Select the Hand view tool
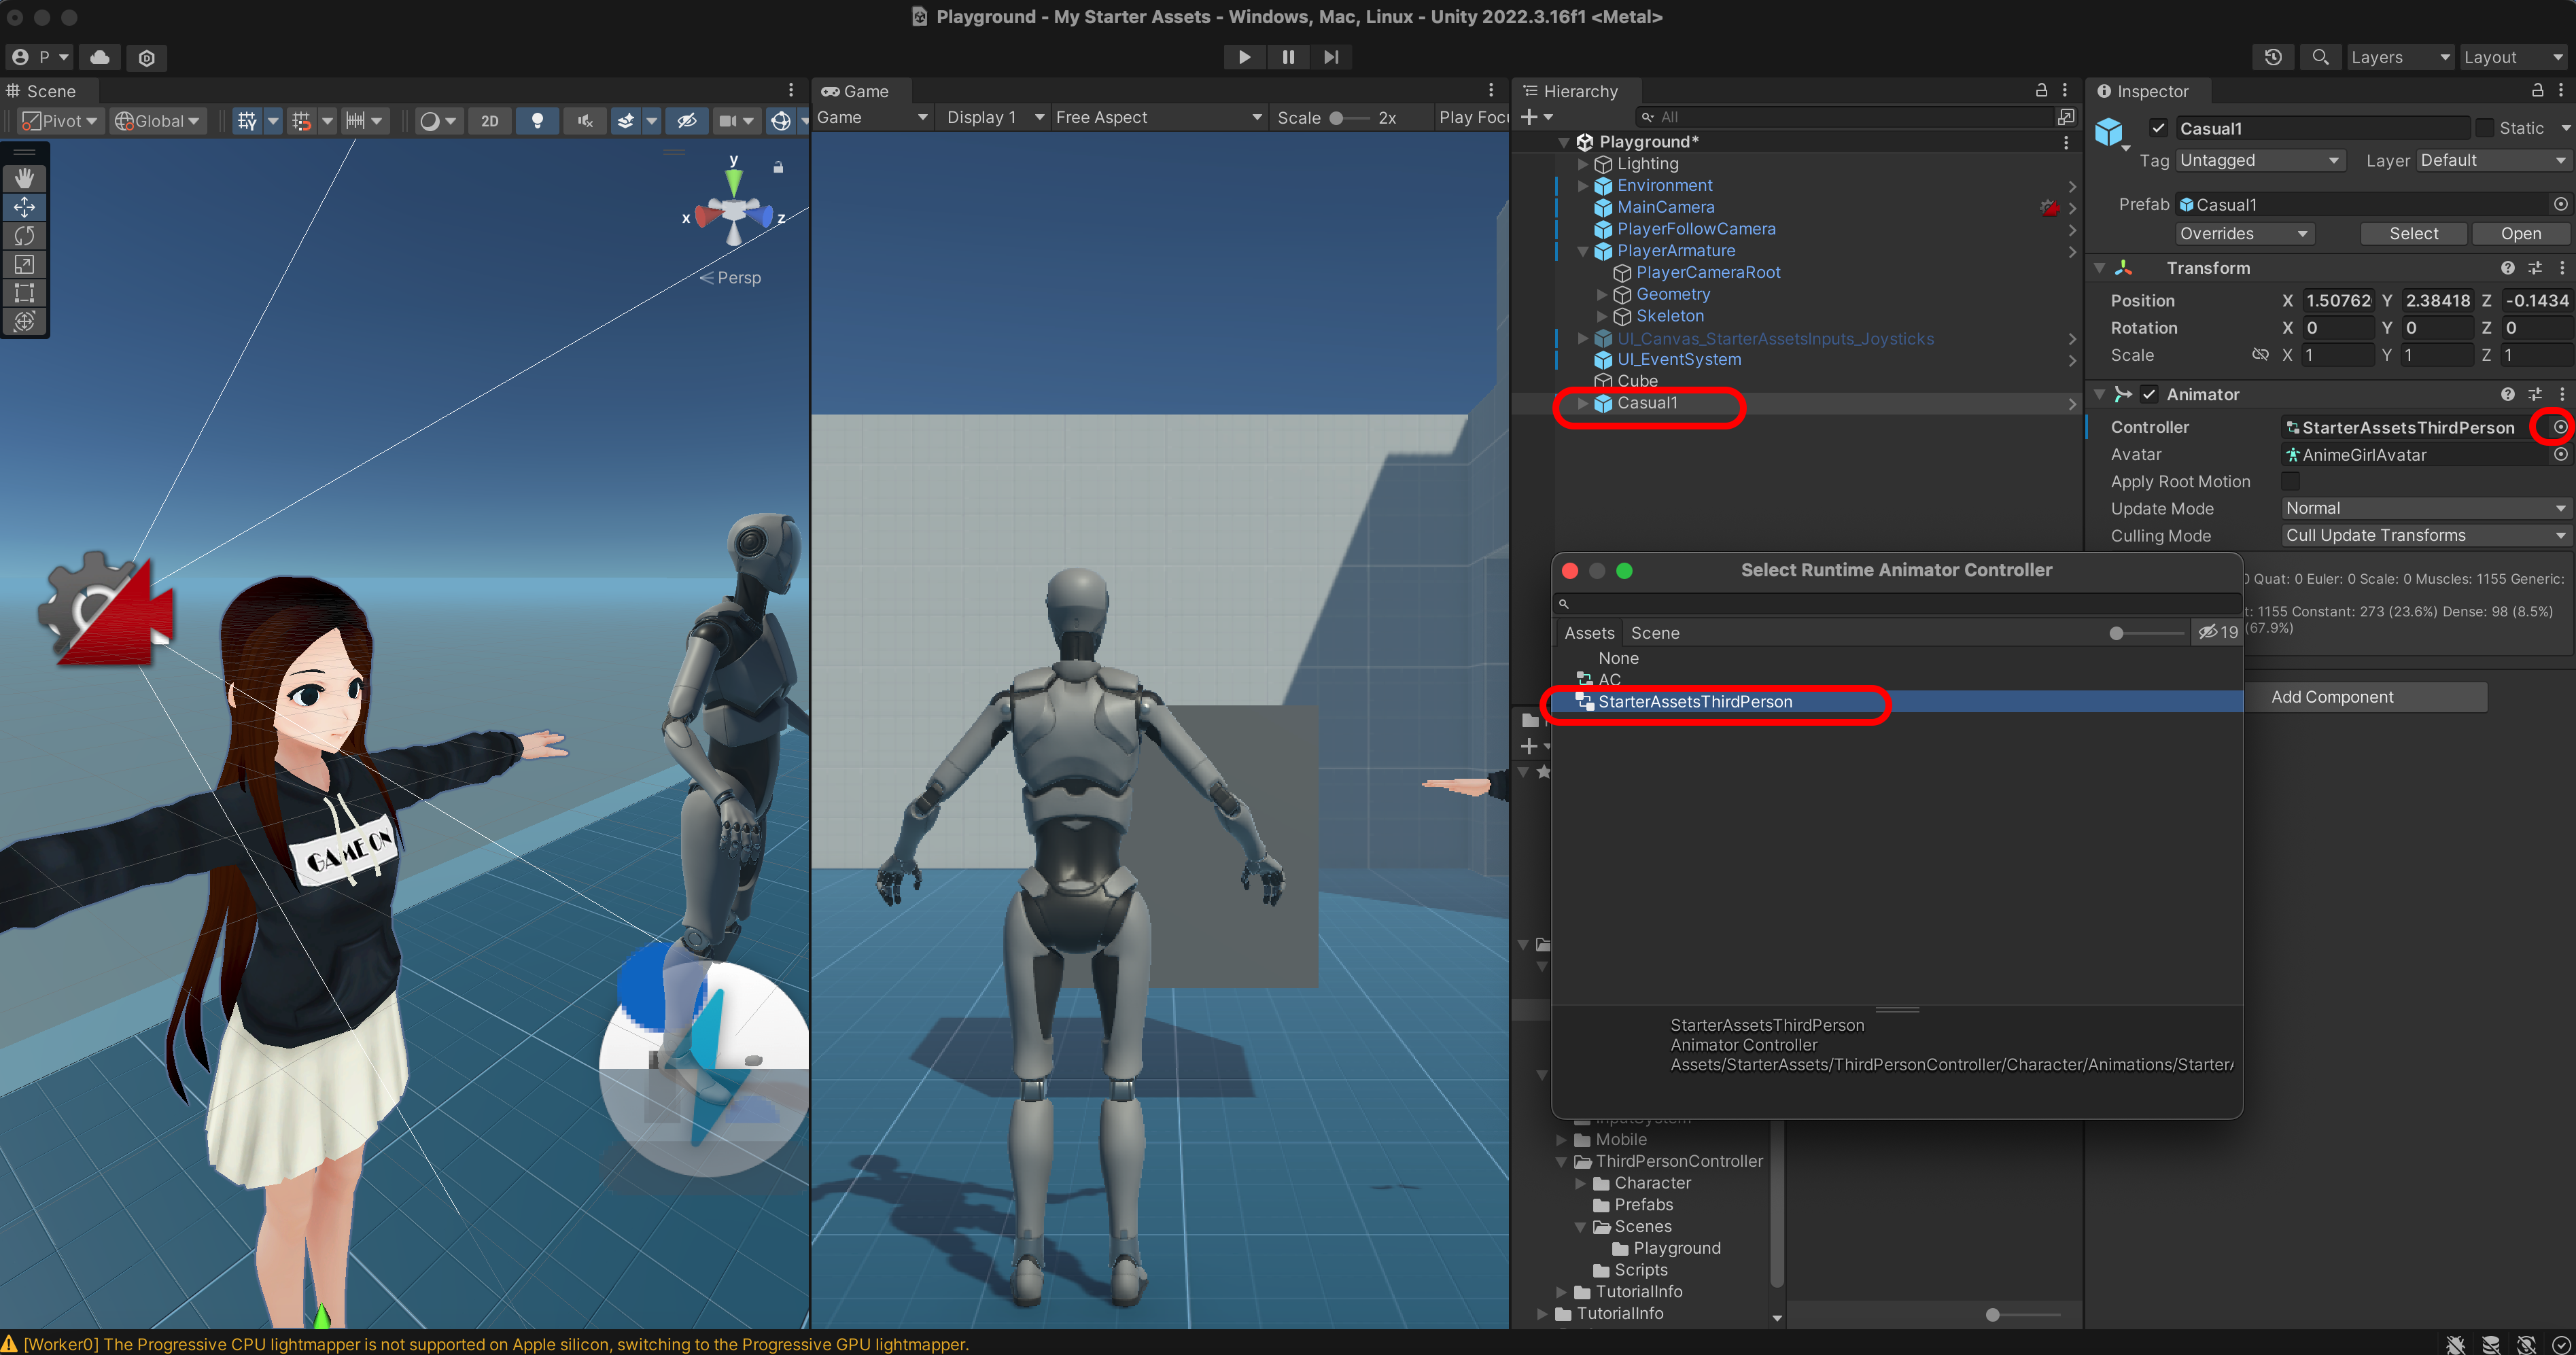Image resolution: width=2576 pixels, height=1355 pixels. 24,178
